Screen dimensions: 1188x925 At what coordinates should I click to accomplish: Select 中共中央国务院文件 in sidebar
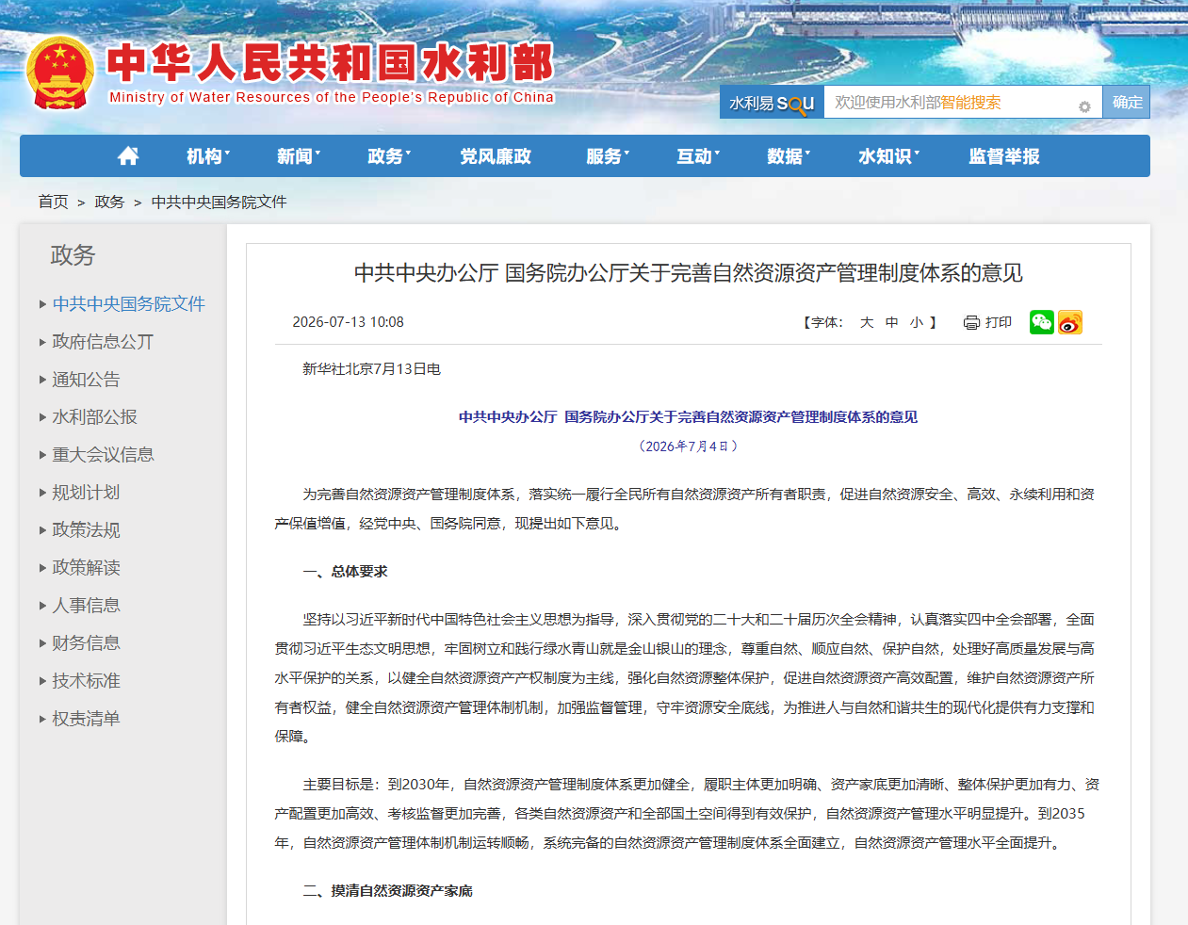(129, 303)
